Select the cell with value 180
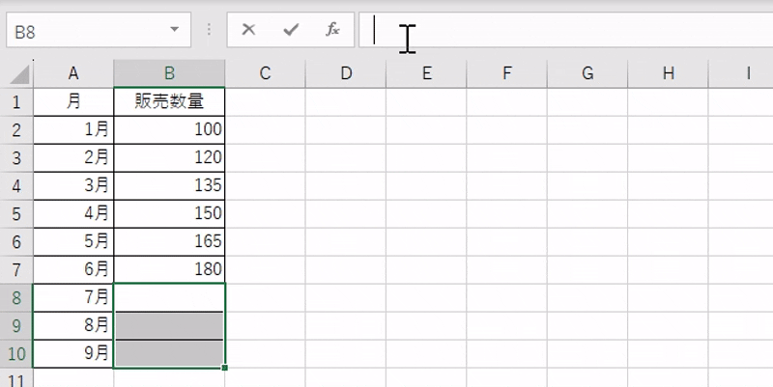Image resolution: width=773 pixels, height=387 pixels. 169,270
